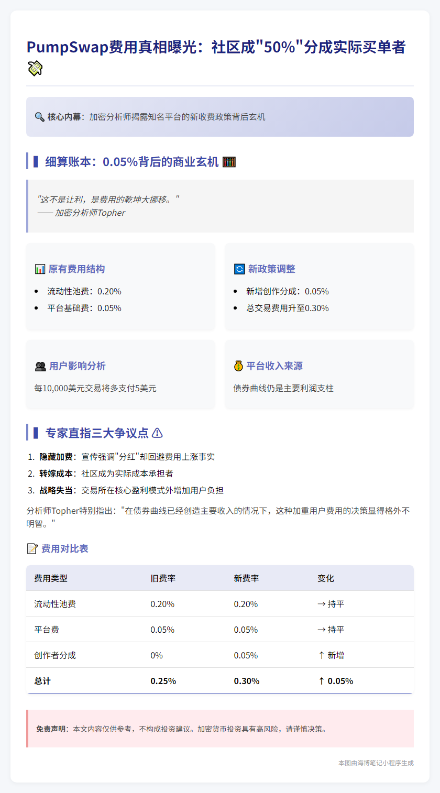
Task: Click the text 债券曲线仍是主要利润支柱
Action: tap(283, 389)
